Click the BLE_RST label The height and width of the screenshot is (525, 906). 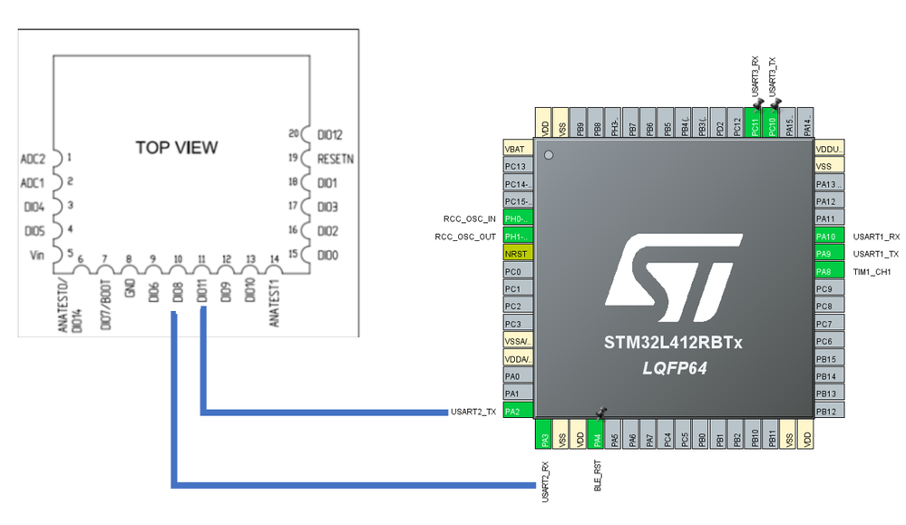pyautogui.click(x=598, y=476)
